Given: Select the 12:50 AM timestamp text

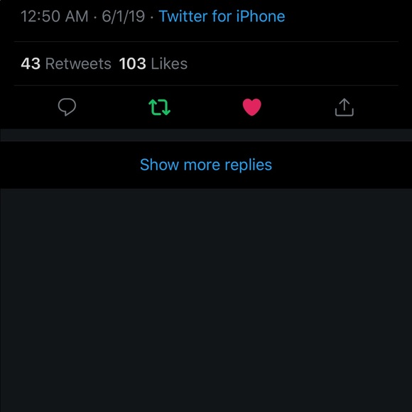Looking at the screenshot, I should tap(55, 16).
